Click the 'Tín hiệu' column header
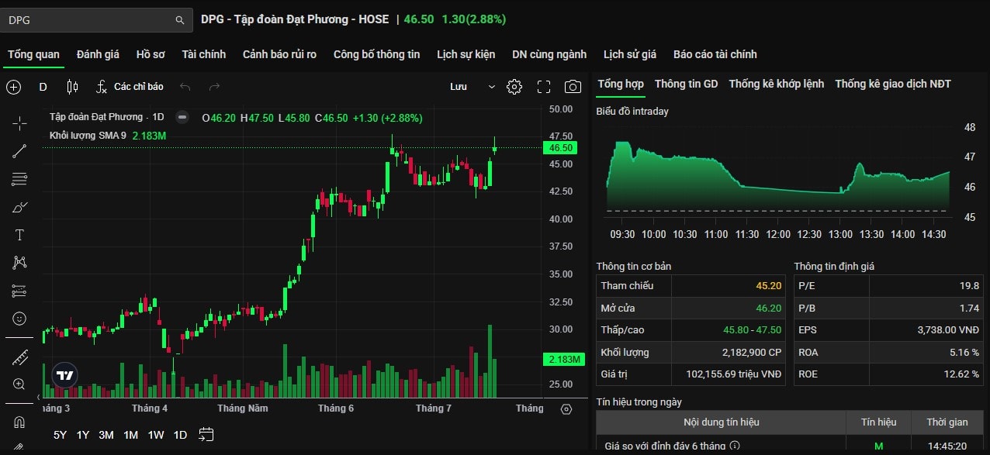 click(x=878, y=422)
